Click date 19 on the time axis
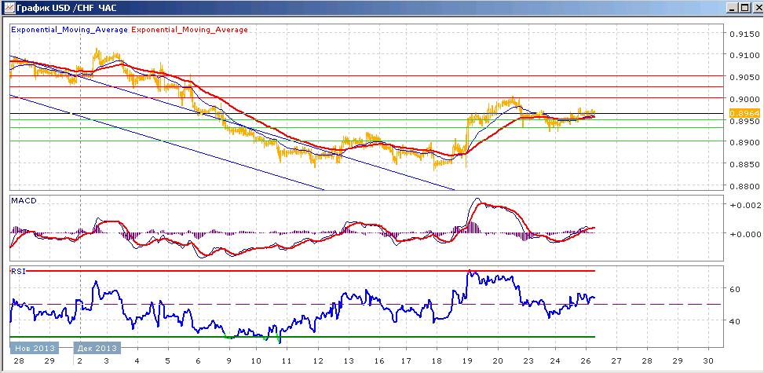 pos(467,360)
